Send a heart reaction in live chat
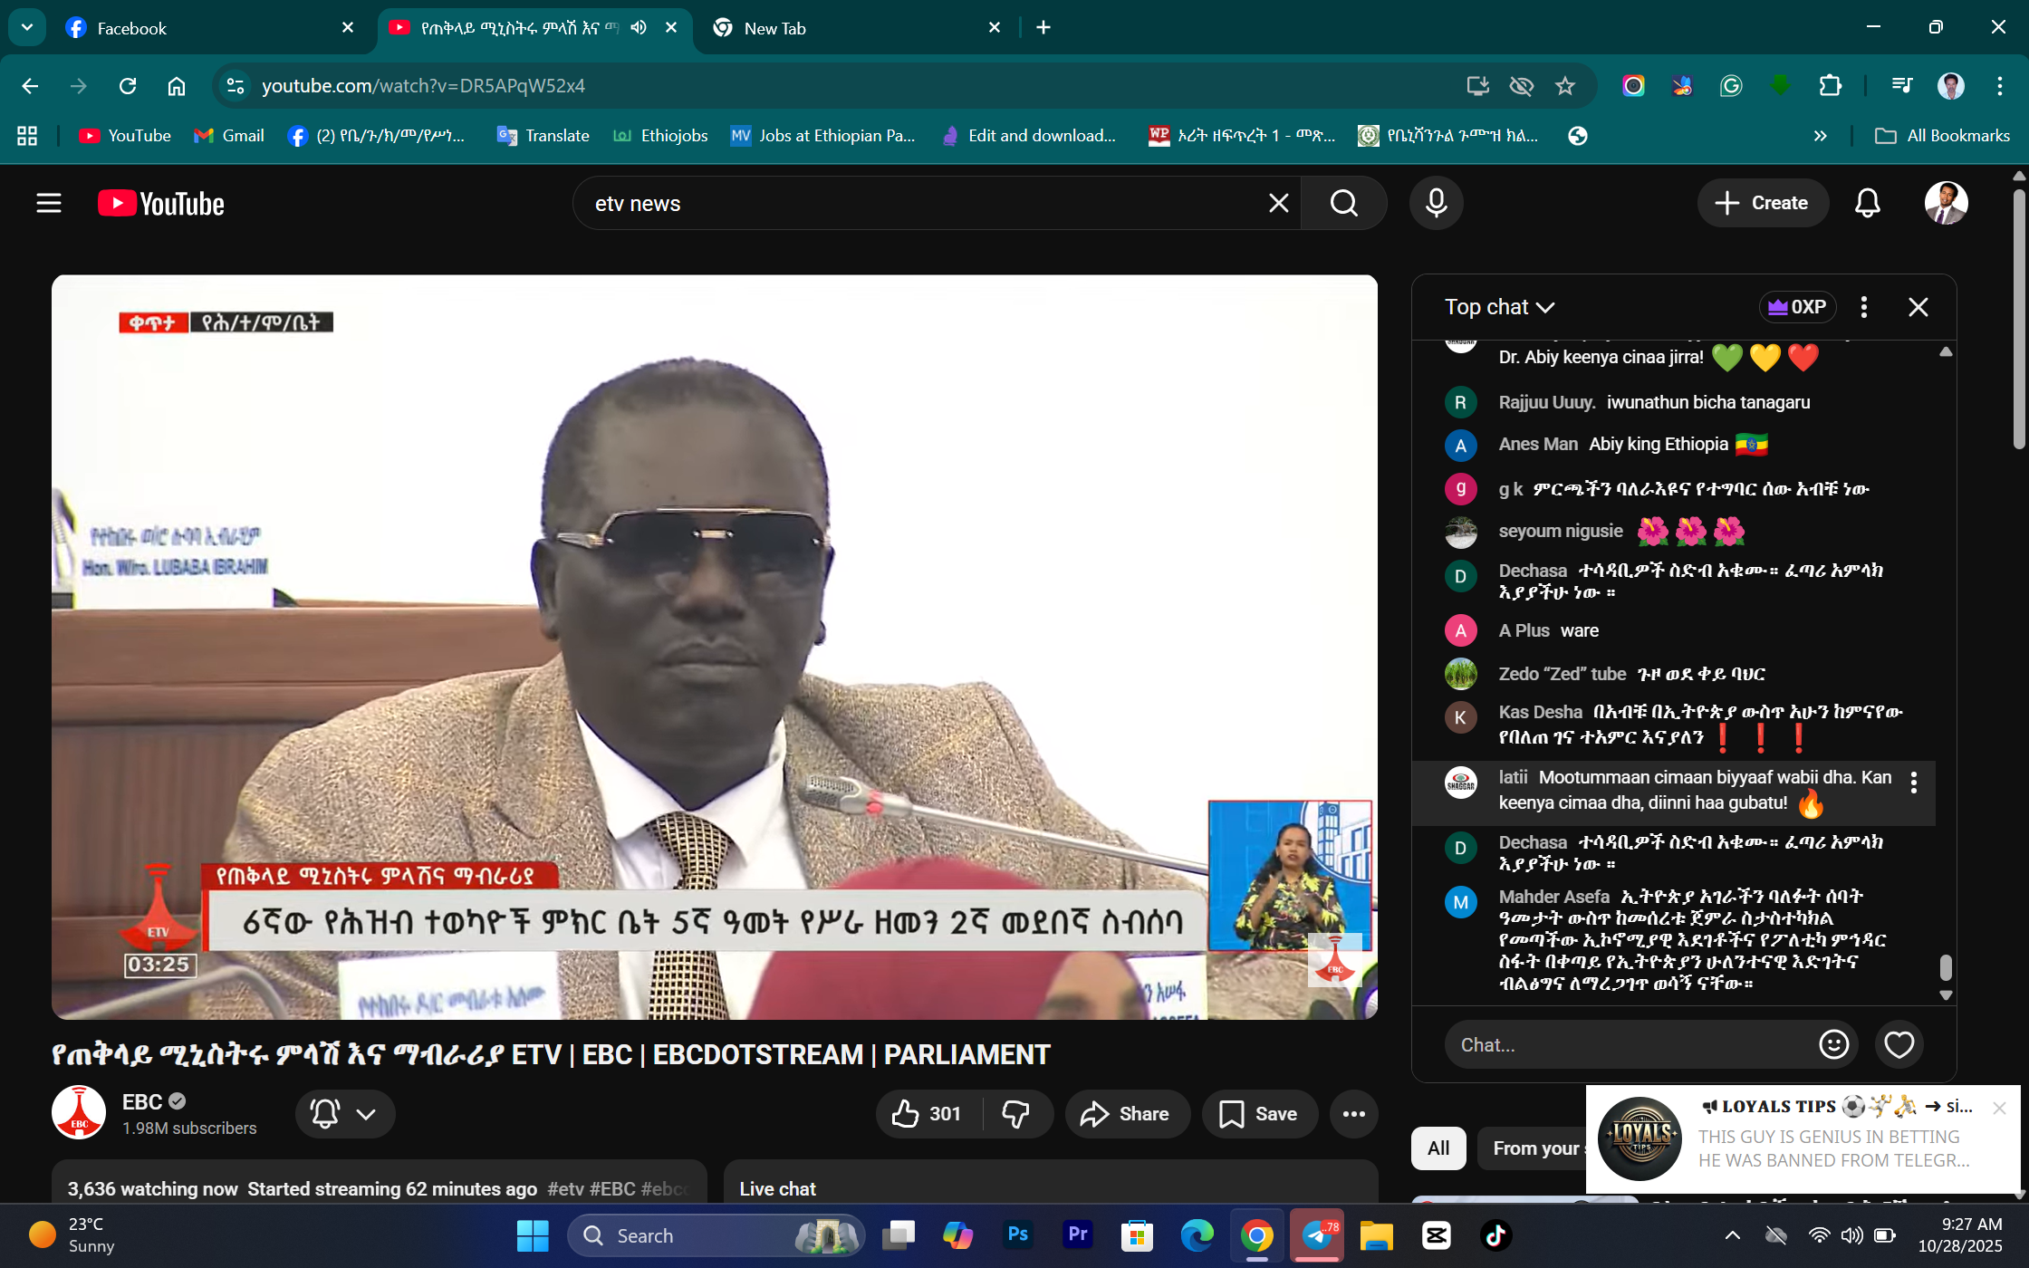 coord(1899,1044)
